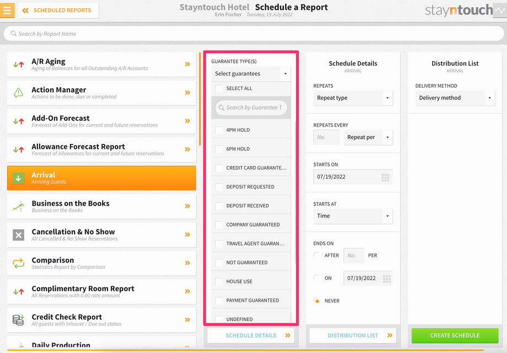Check the 4PM HOLD guarantee
The width and height of the screenshot is (507, 353).
pyautogui.click(x=219, y=130)
